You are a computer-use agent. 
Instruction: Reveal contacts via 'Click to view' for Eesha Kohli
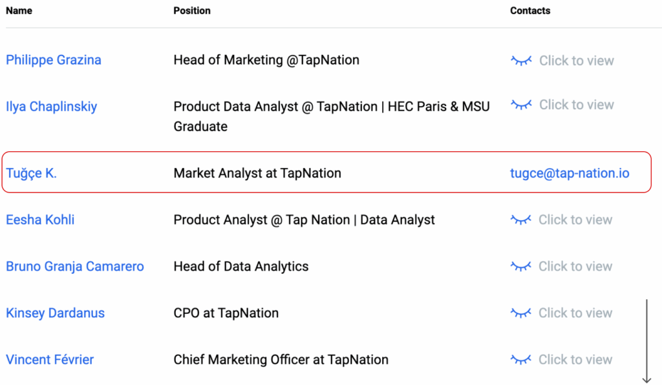(575, 220)
